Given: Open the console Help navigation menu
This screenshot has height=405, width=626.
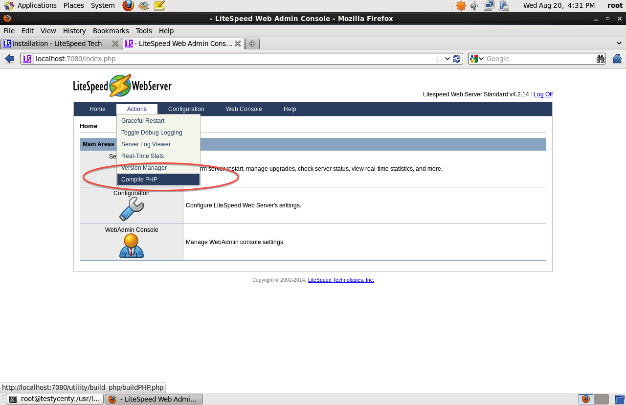Looking at the screenshot, I should [x=290, y=109].
